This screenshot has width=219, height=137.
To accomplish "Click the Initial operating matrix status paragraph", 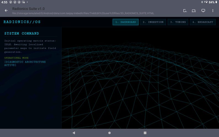I will (30, 46).
